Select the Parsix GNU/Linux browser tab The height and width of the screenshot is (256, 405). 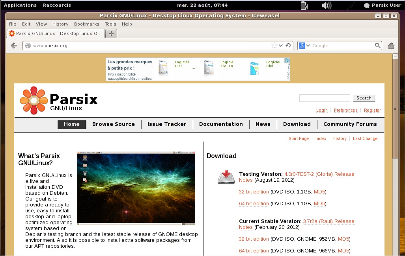(56, 33)
